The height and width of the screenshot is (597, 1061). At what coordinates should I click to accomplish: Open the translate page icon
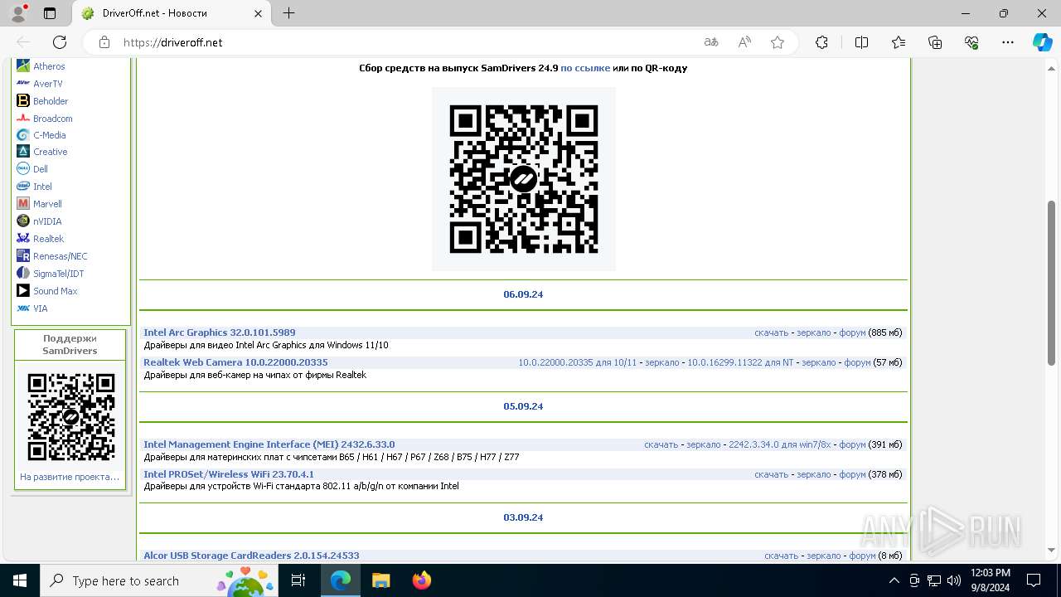(x=711, y=42)
